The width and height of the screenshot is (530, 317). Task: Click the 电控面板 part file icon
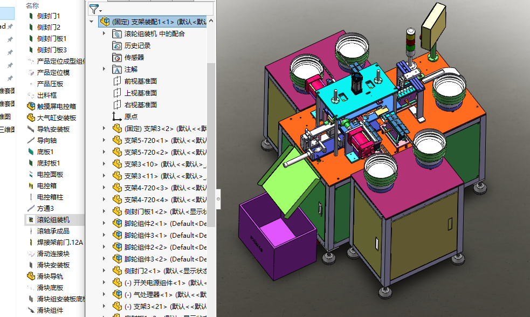[31, 174]
